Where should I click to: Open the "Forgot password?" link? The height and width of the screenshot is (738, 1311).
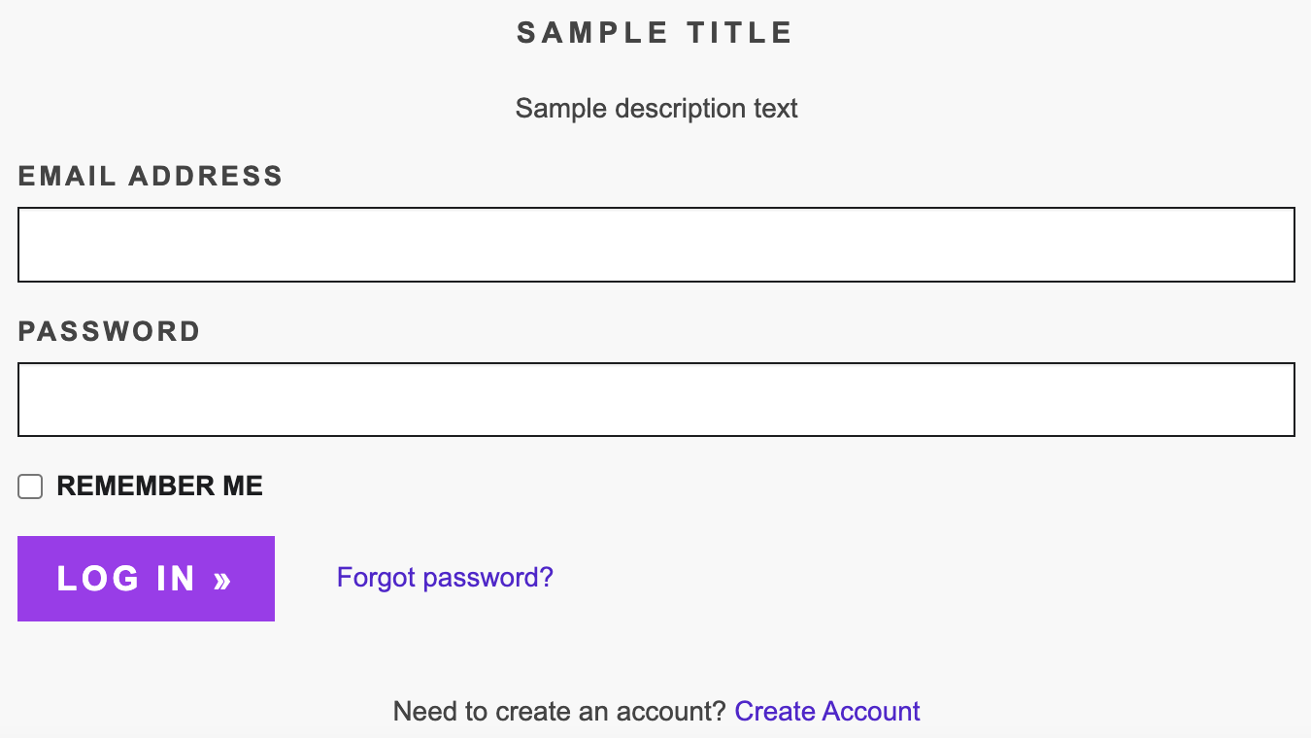click(445, 578)
